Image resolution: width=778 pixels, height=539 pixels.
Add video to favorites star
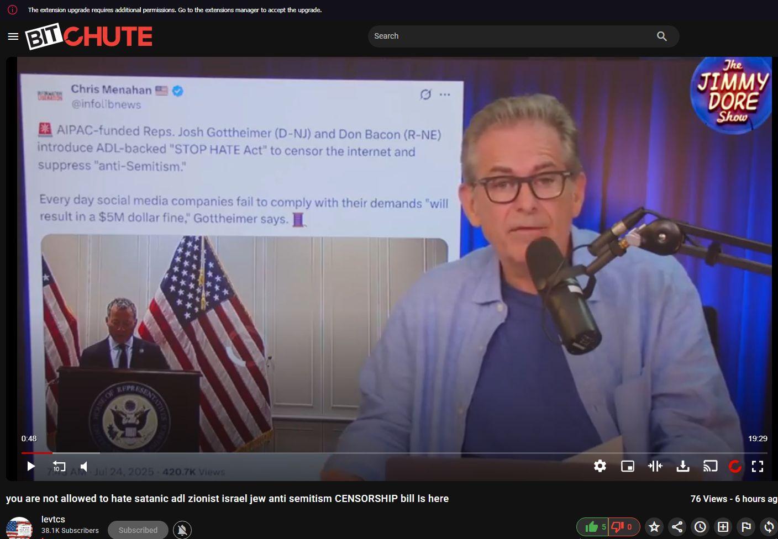coord(654,527)
